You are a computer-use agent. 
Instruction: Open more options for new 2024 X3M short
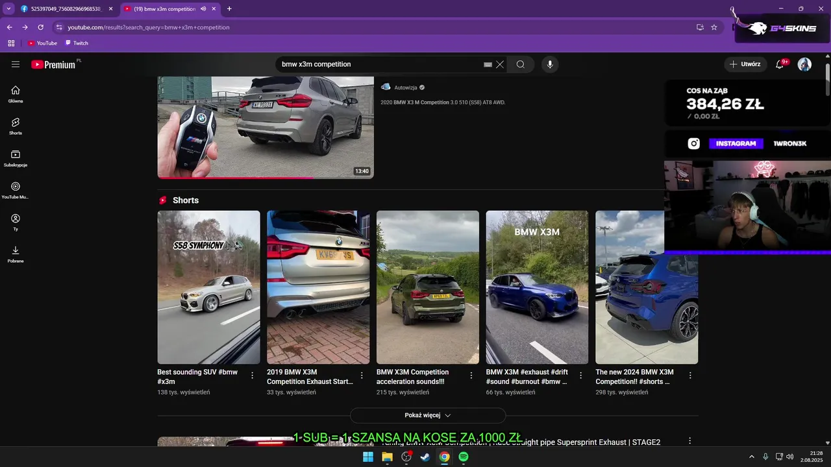pyautogui.click(x=690, y=376)
